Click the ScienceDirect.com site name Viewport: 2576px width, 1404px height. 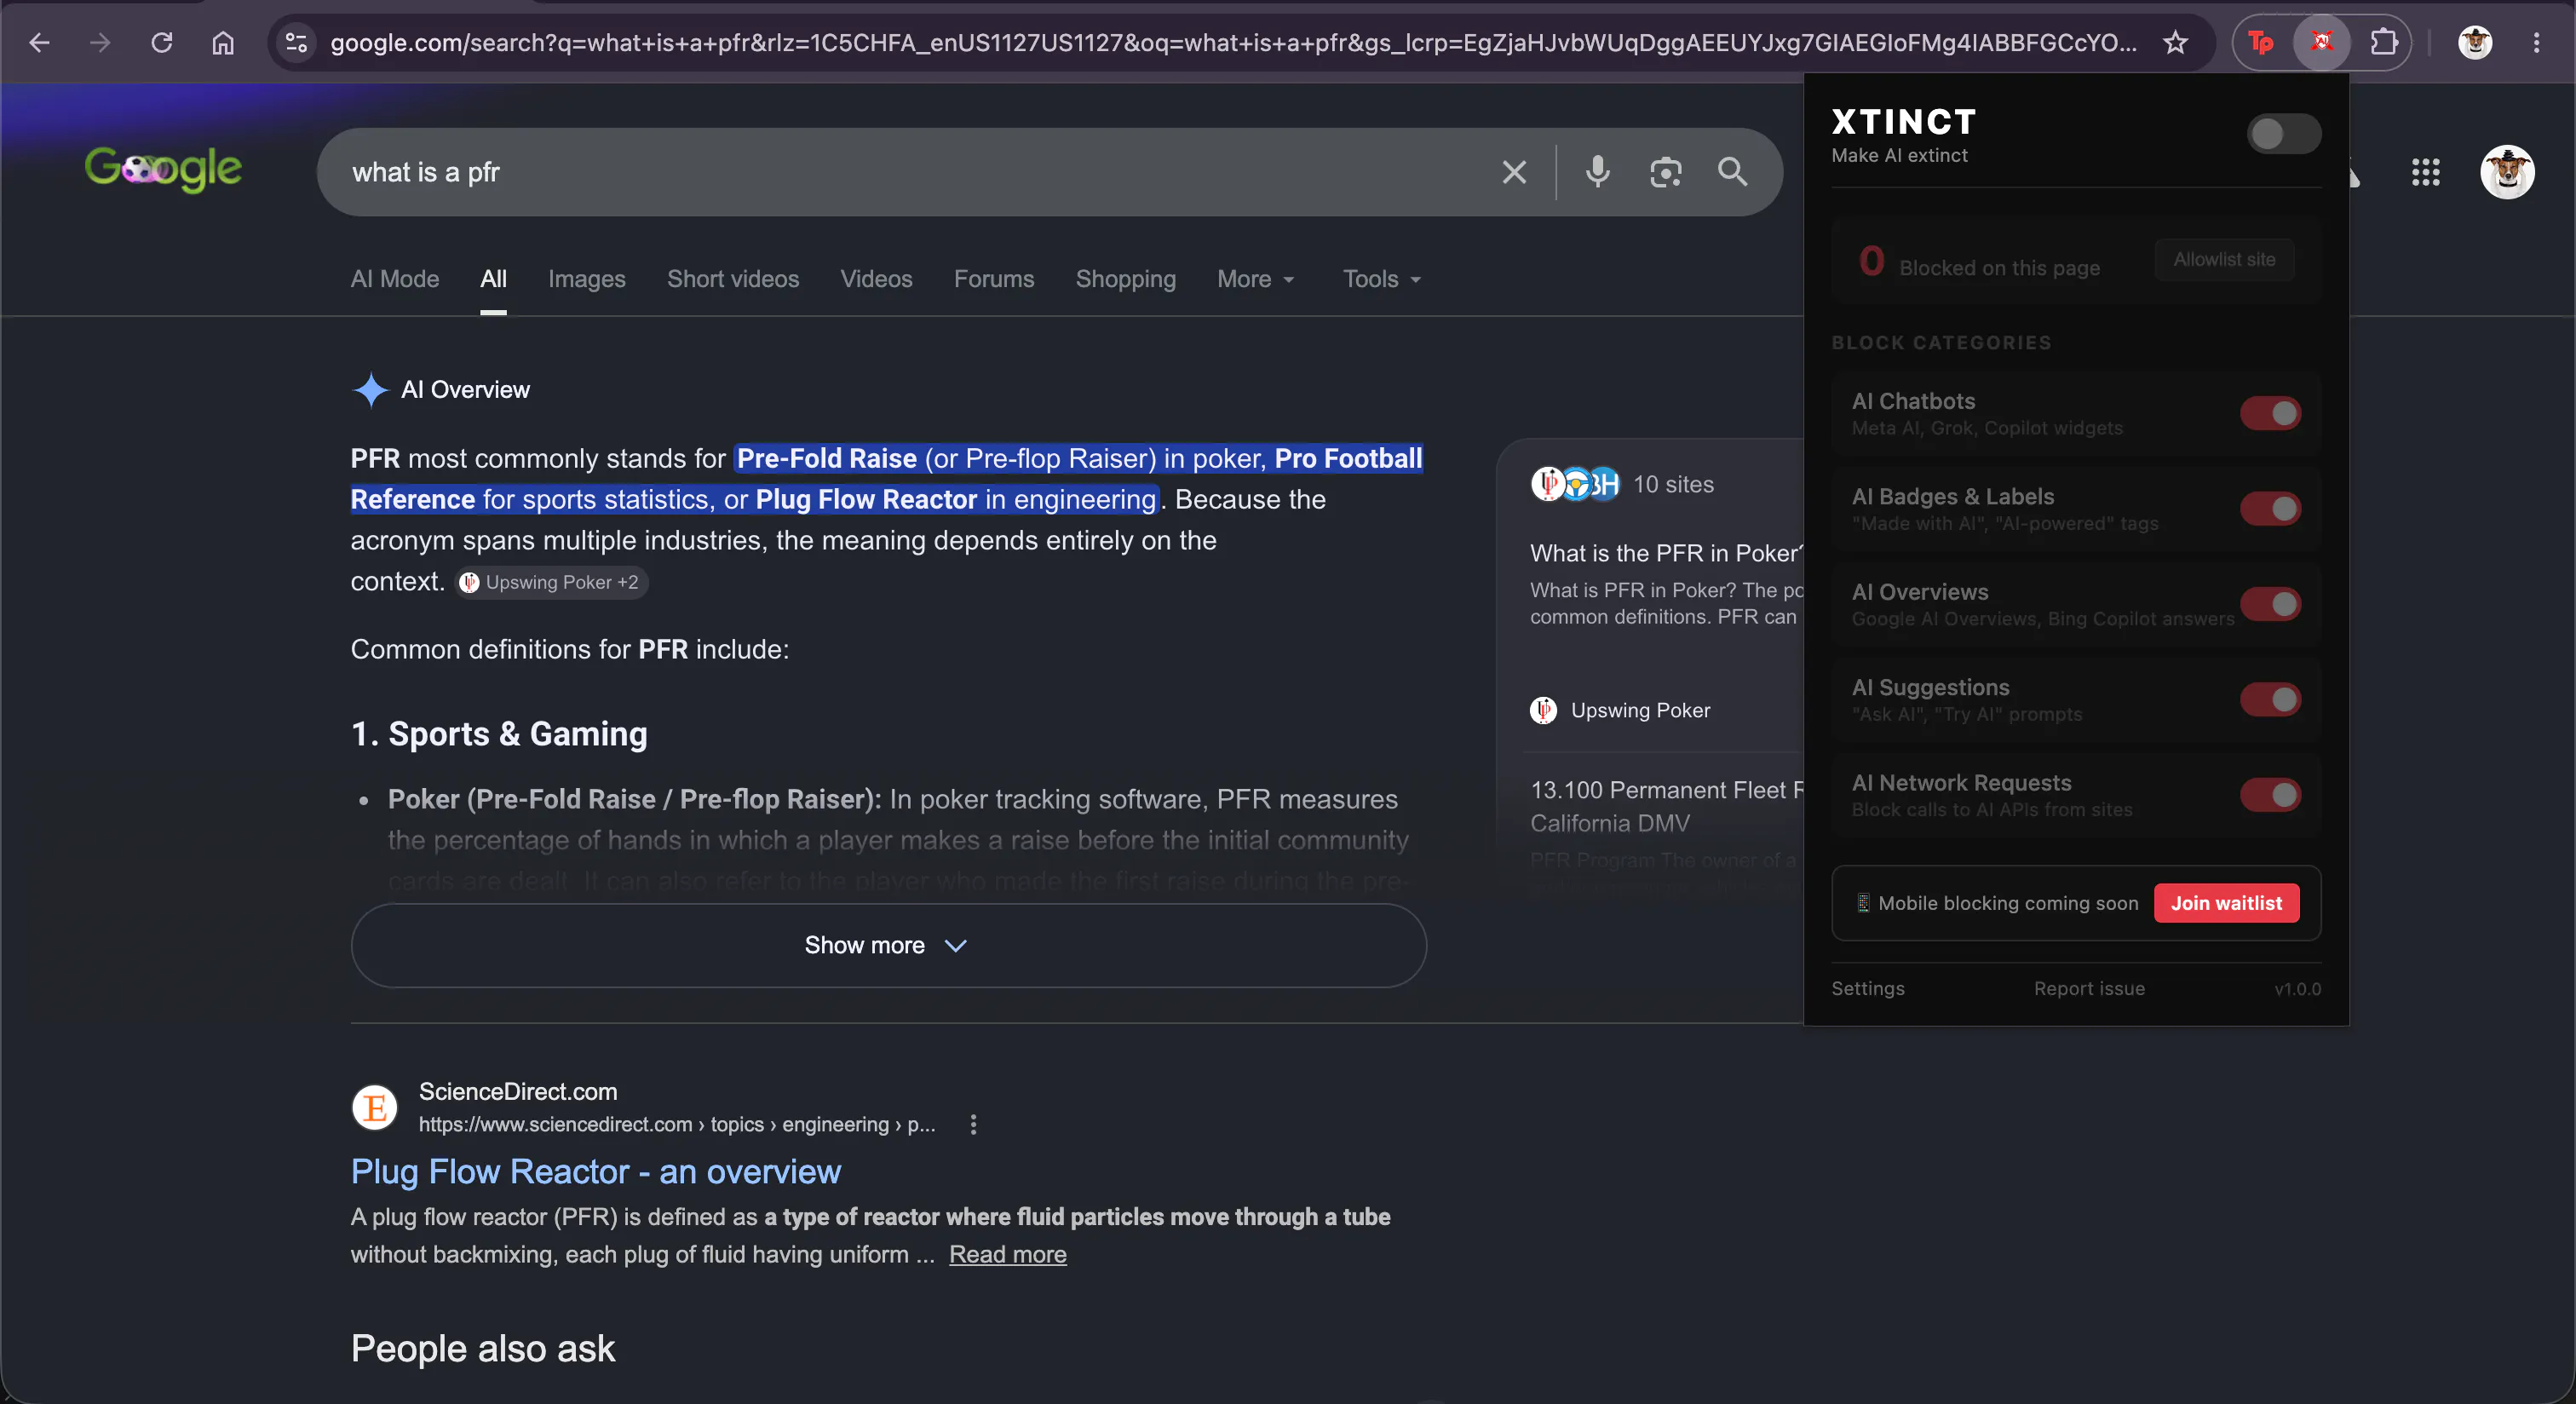518,1092
